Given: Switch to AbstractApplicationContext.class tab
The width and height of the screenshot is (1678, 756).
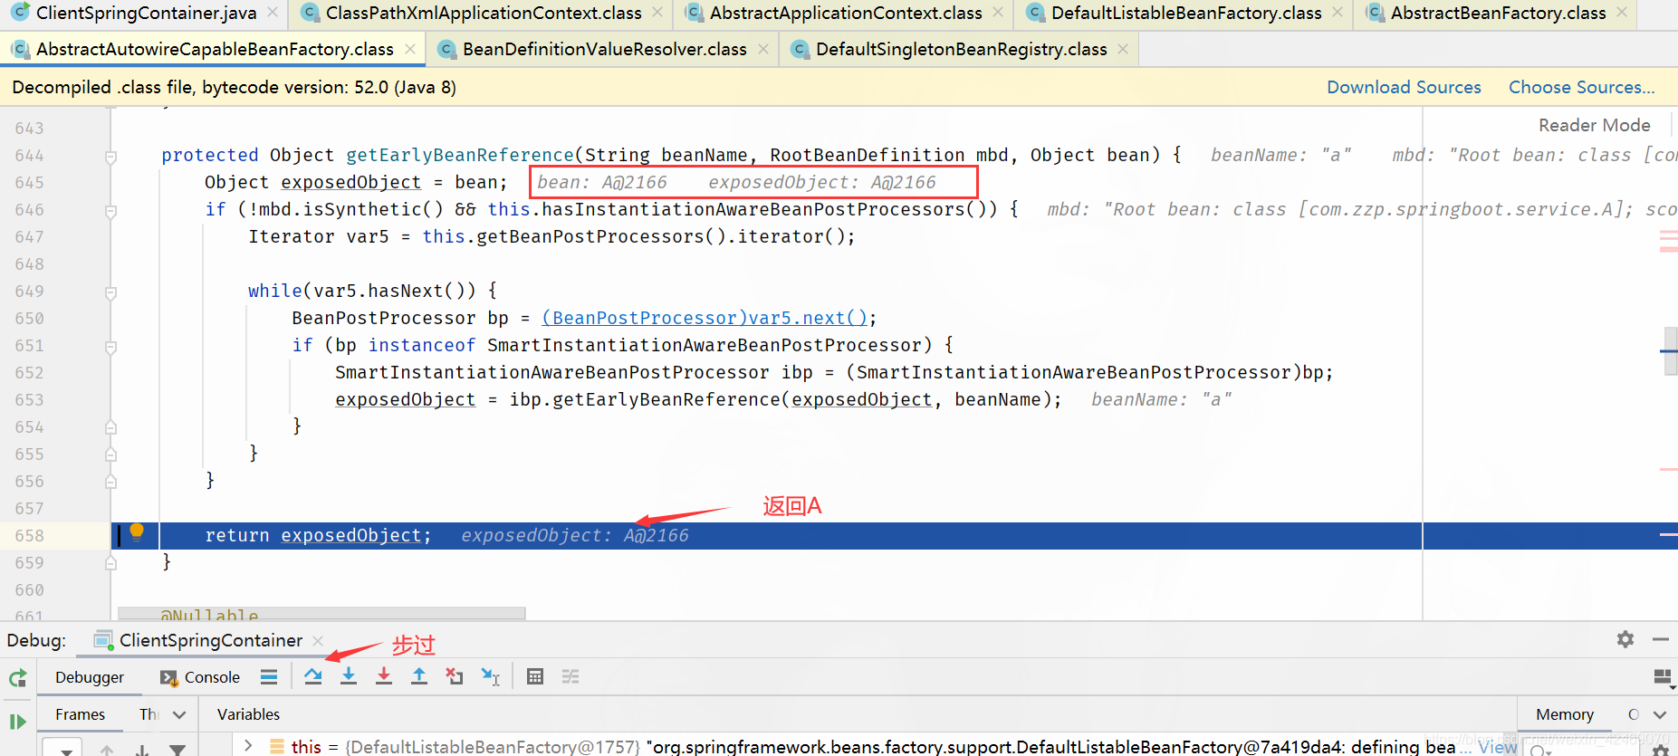Looking at the screenshot, I should [845, 13].
